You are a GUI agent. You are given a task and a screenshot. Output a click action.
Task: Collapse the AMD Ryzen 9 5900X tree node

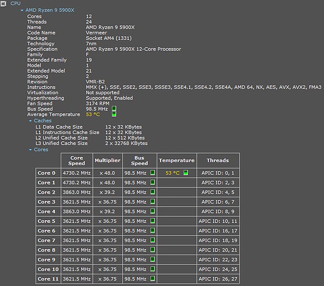point(22,10)
